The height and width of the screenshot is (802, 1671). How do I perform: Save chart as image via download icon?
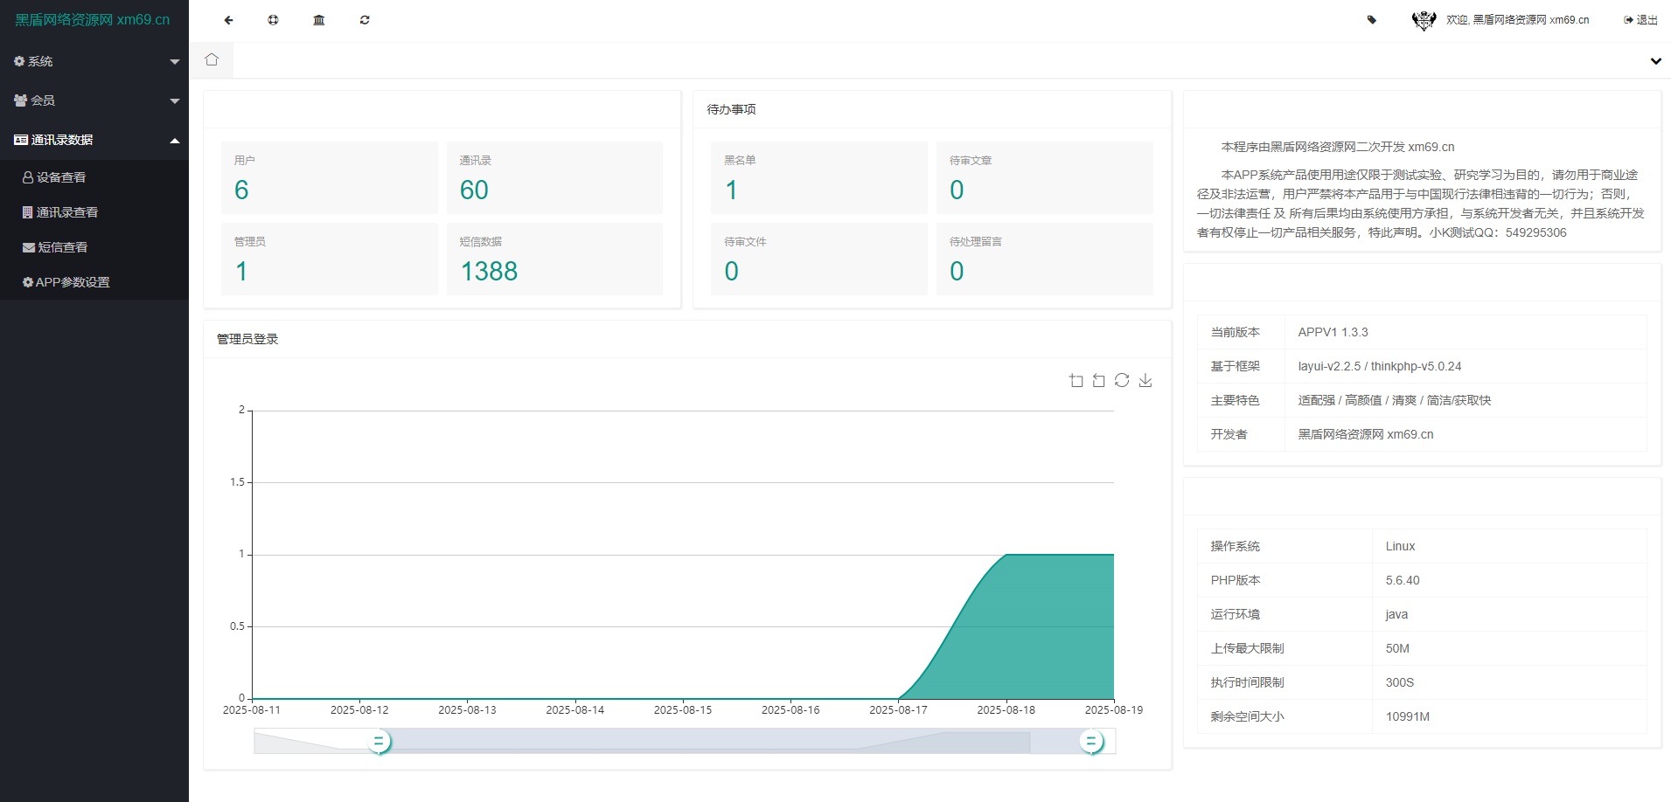point(1145,380)
